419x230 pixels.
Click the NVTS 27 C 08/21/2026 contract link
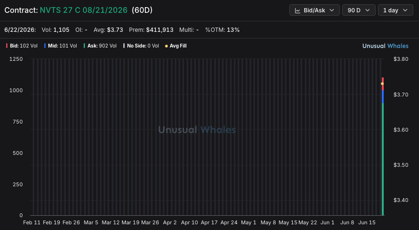[x=83, y=10]
